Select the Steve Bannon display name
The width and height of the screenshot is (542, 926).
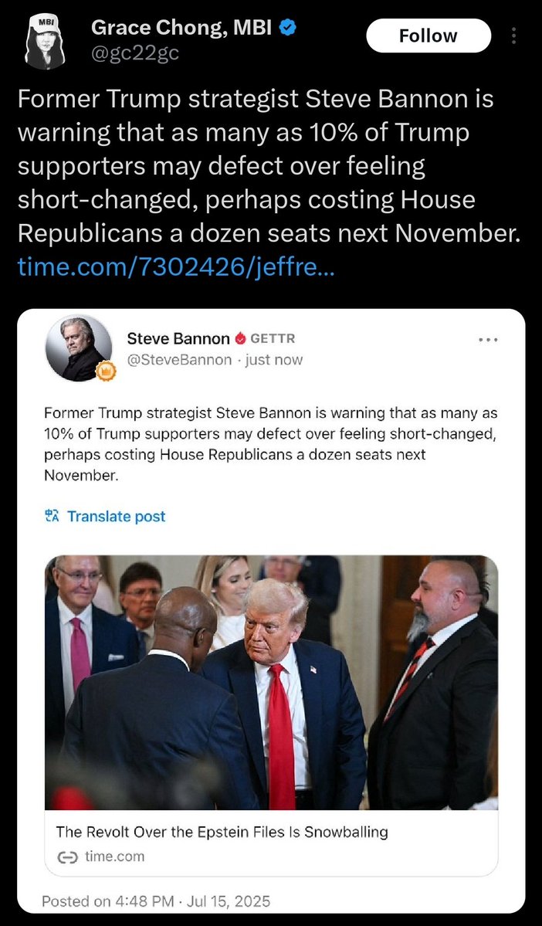178,338
